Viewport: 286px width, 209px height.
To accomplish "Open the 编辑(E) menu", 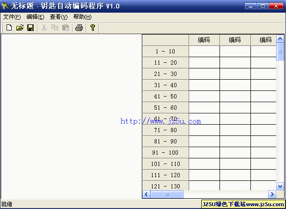I will point(35,17).
